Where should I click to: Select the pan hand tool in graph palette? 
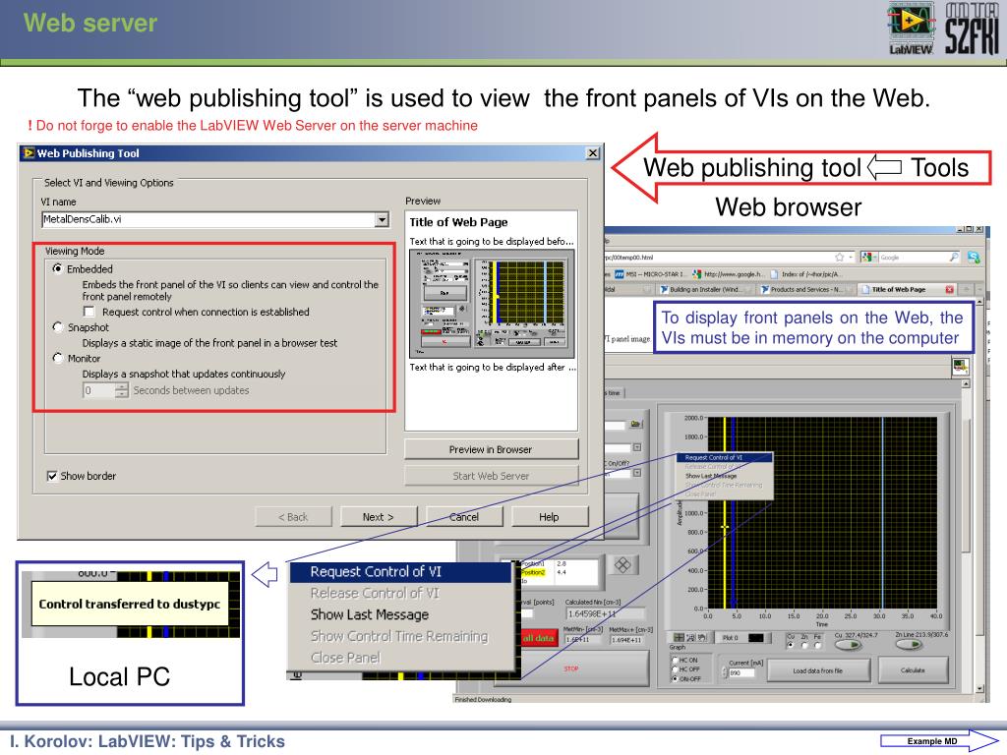pos(702,637)
